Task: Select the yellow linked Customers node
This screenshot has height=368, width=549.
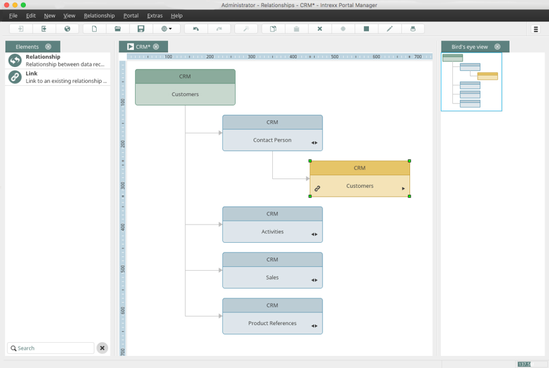Action: click(x=360, y=179)
